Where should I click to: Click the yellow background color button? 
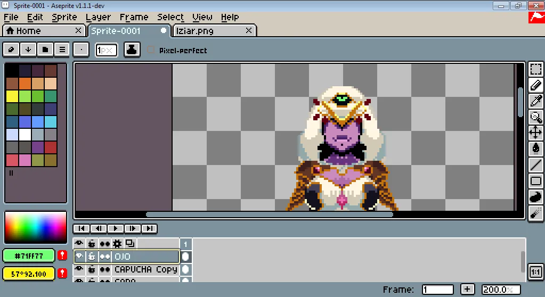[29, 274]
